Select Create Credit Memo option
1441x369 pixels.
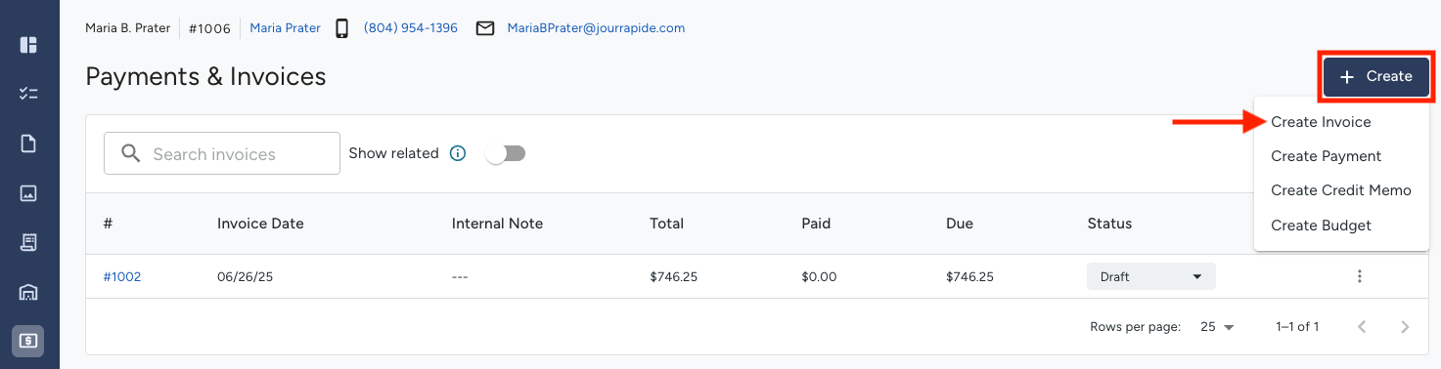[1340, 190]
